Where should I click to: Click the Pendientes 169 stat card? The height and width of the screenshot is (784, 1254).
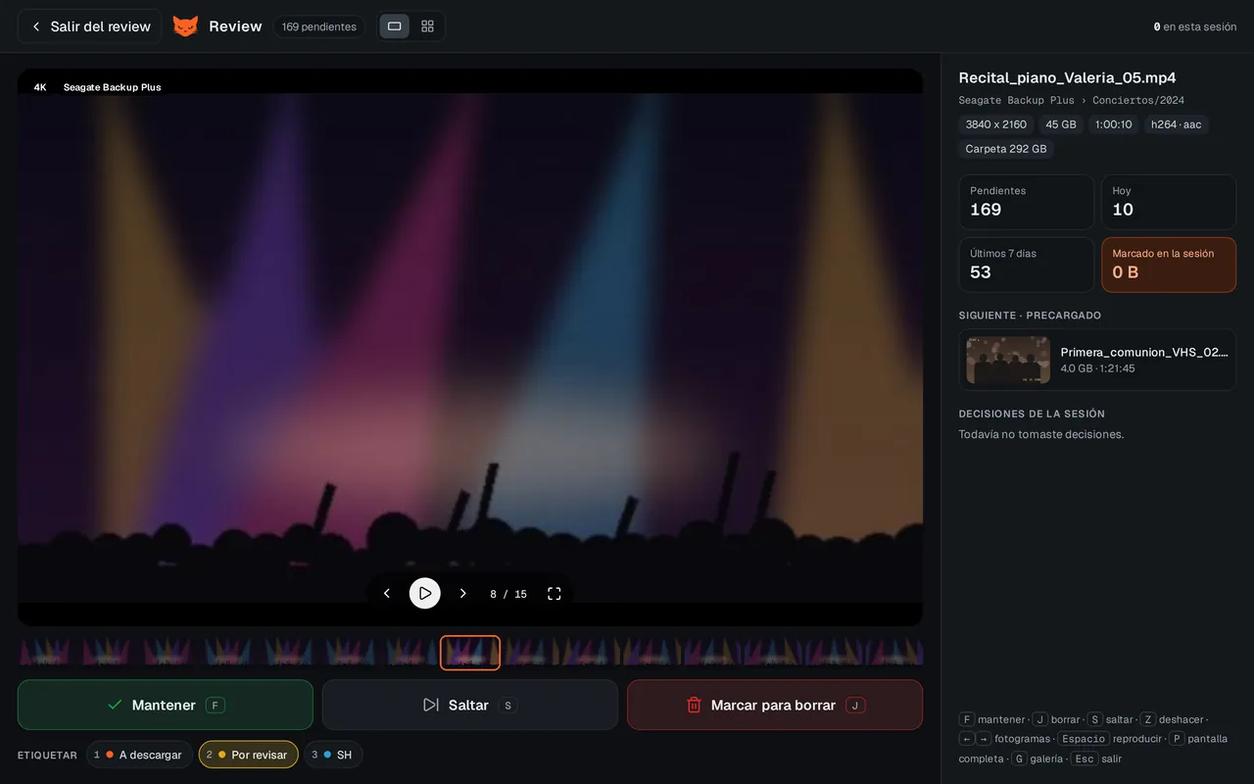(x=1027, y=202)
